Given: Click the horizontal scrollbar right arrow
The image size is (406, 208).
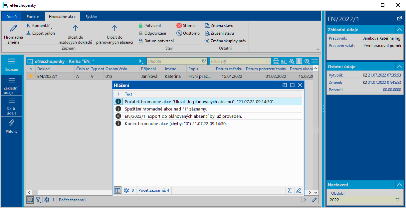Looking at the screenshot, I should pyautogui.click(x=310, y=192).
